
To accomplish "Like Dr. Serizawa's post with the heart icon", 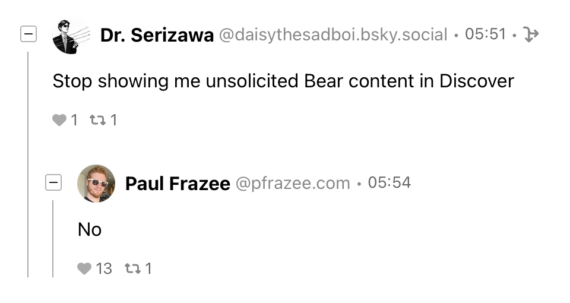I will pyautogui.click(x=59, y=120).
